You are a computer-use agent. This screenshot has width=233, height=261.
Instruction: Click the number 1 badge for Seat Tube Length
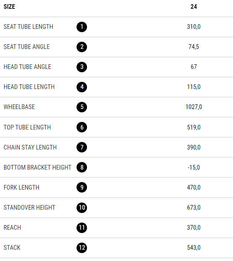click(x=82, y=27)
